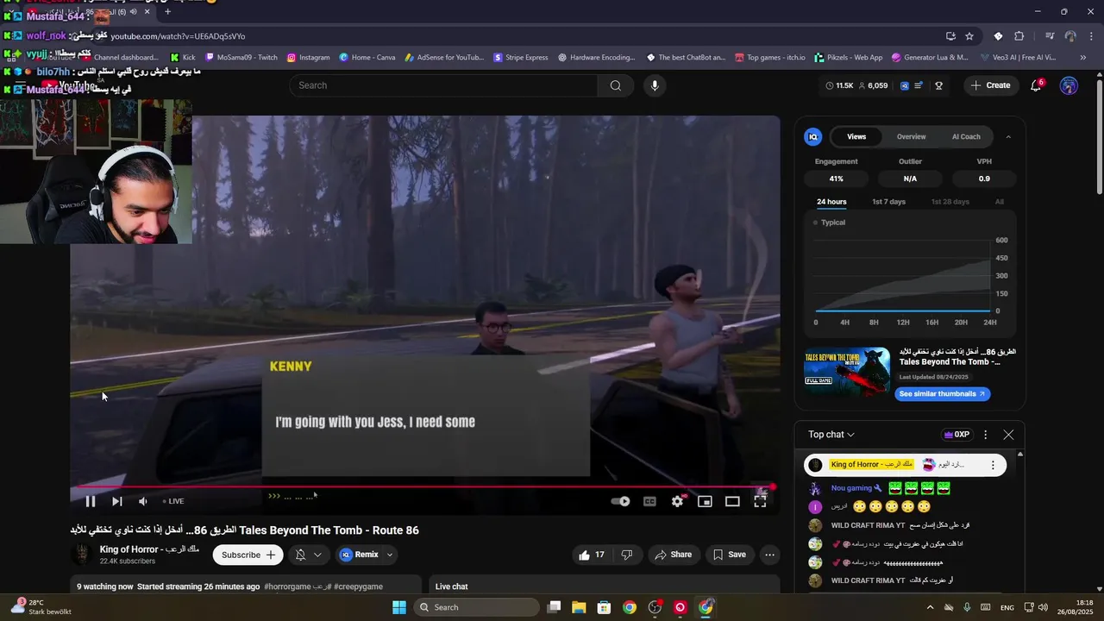Image resolution: width=1104 pixels, height=621 pixels.
Task: Open YouTube notifications bell
Action: (x=1037, y=85)
